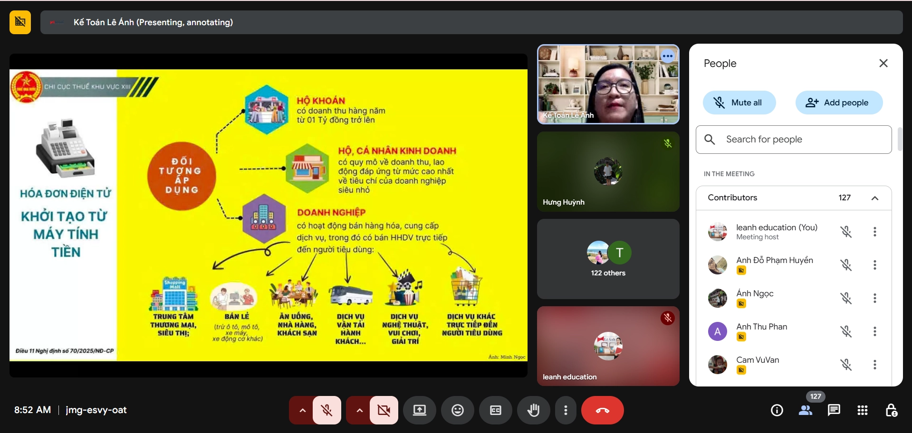Collapse the Contributors list
Viewport: 912px width, 433px height.
[x=874, y=198]
